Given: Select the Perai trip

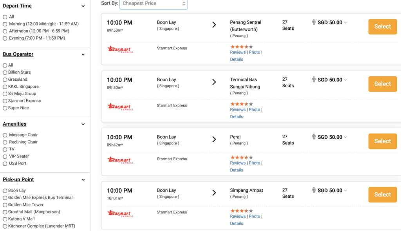Looking at the screenshot, I should [x=382, y=141].
